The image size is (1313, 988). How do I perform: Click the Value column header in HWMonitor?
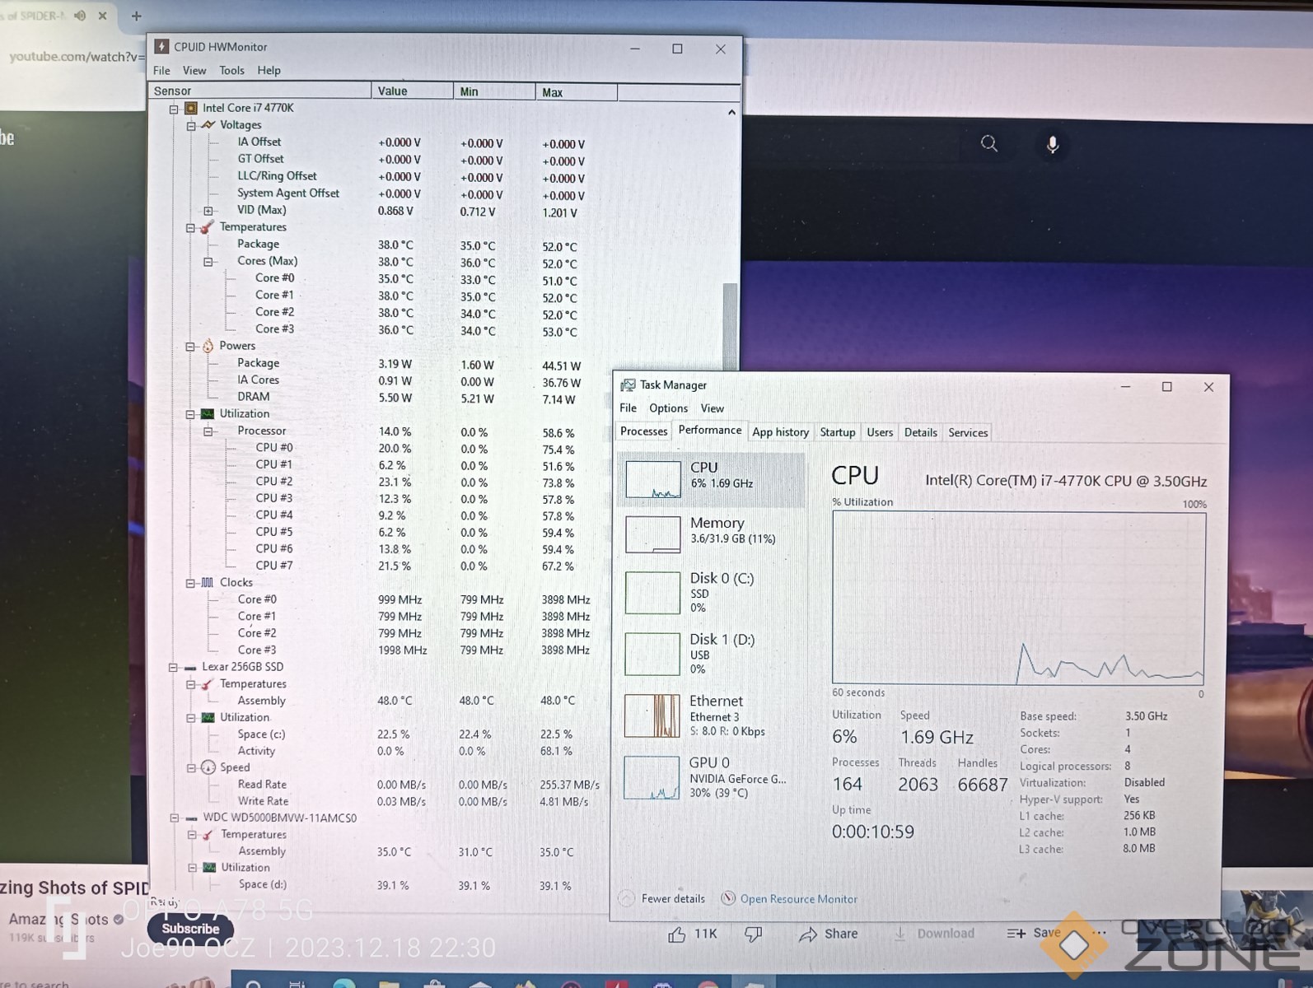coord(412,91)
